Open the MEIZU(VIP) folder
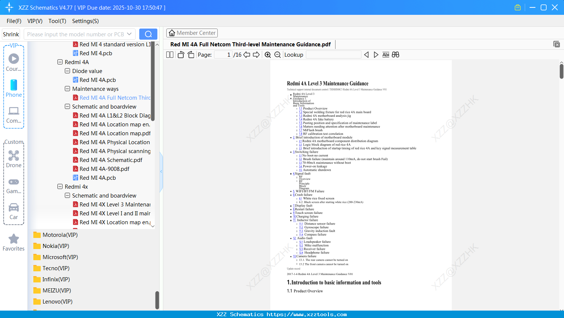Viewport: 564px width, 318px height. point(52,290)
